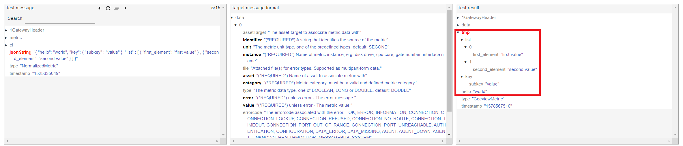The image size is (683, 146).
Task: Go to the previous test message
Action: coord(99,8)
